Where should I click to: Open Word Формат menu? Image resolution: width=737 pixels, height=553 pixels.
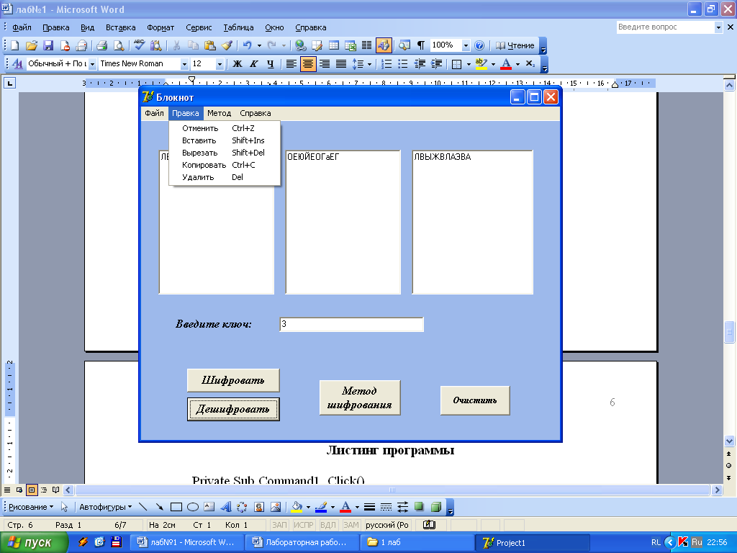(x=160, y=27)
